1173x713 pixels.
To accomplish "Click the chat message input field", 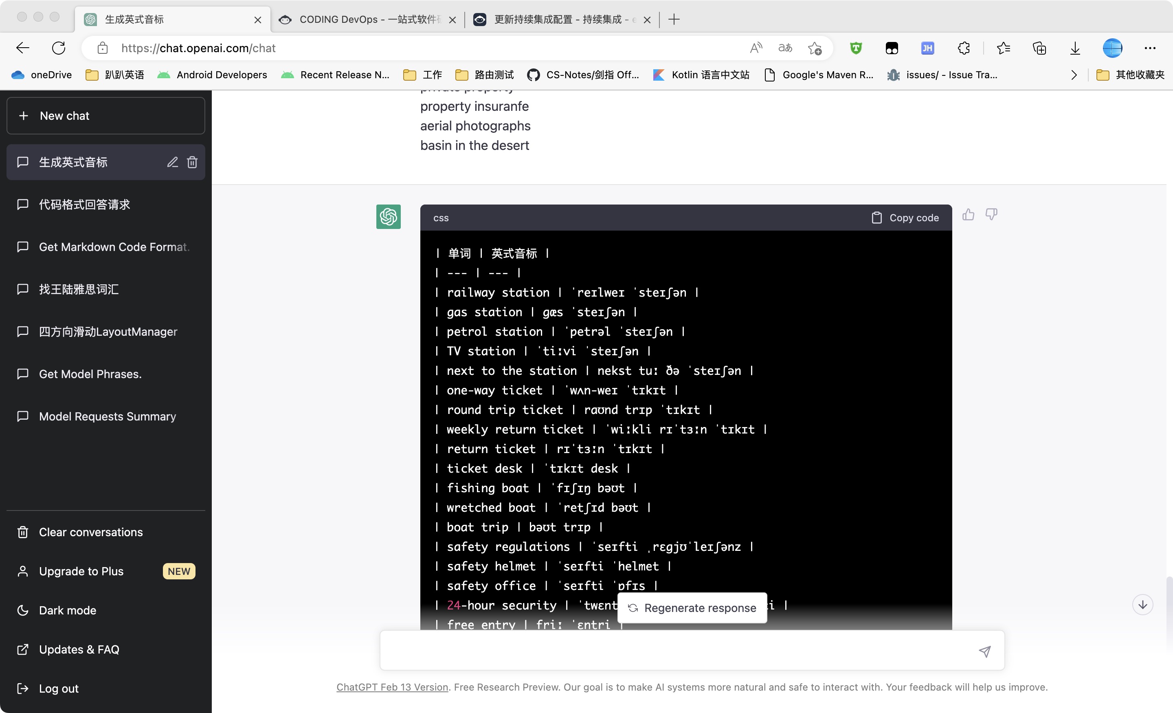I will pyautogui.click(x=676, y=651).
